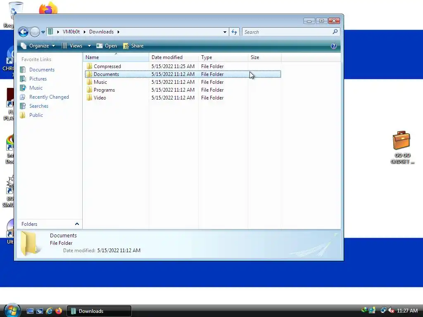Viewport: 423px width, 317px height.
Task: Maximize the Downloads window
Action: (321, 21)
